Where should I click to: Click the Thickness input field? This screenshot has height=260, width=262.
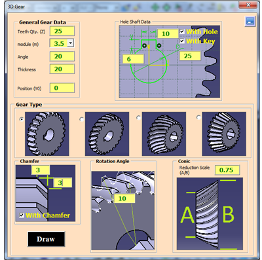point(62,69)
